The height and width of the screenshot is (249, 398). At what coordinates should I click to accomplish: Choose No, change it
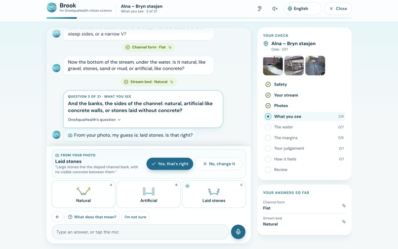point(219,164)
